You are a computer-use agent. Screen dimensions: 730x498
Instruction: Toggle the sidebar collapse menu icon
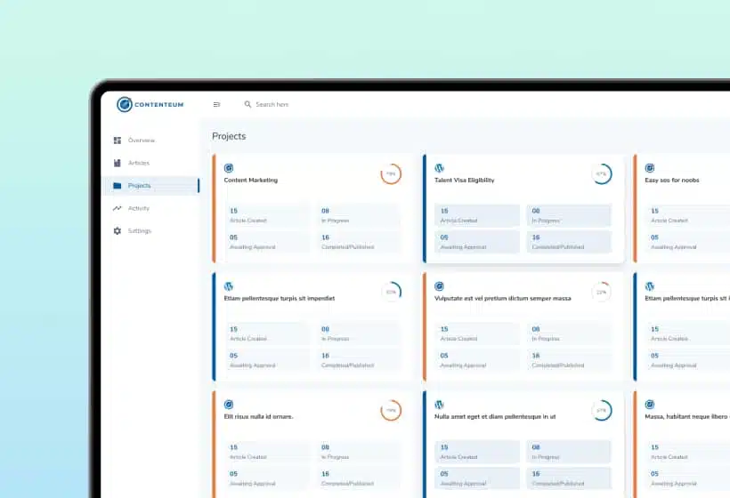point(216,105)
